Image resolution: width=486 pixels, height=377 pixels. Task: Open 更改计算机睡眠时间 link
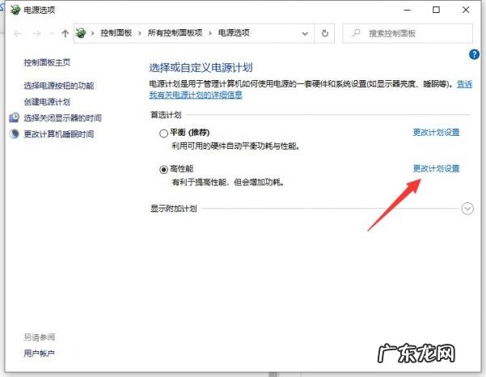(x=59, y=134)
